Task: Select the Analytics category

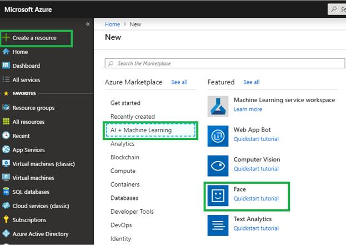Action: 122,144
